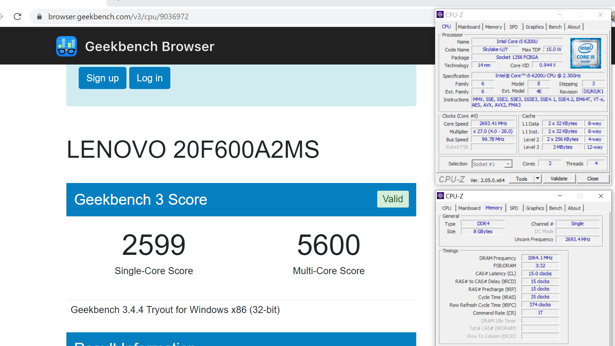This screenshot has width=615, height=346.
Task: Click the browser address bar URL
Action: coord(118,16)
